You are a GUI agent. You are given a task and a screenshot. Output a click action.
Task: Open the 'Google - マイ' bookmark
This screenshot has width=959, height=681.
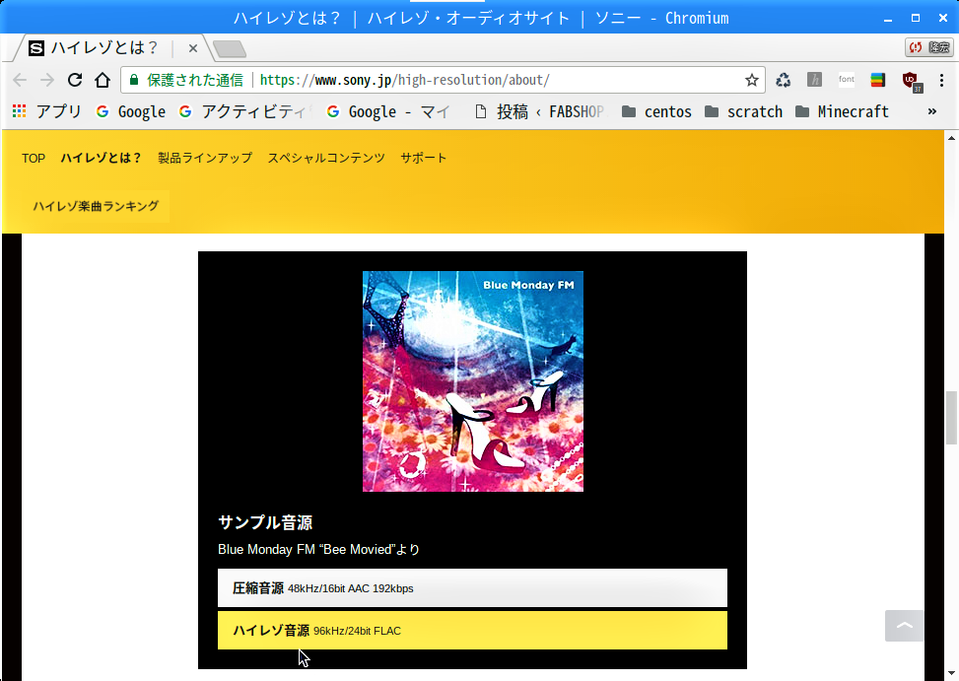tap(389, 112)
